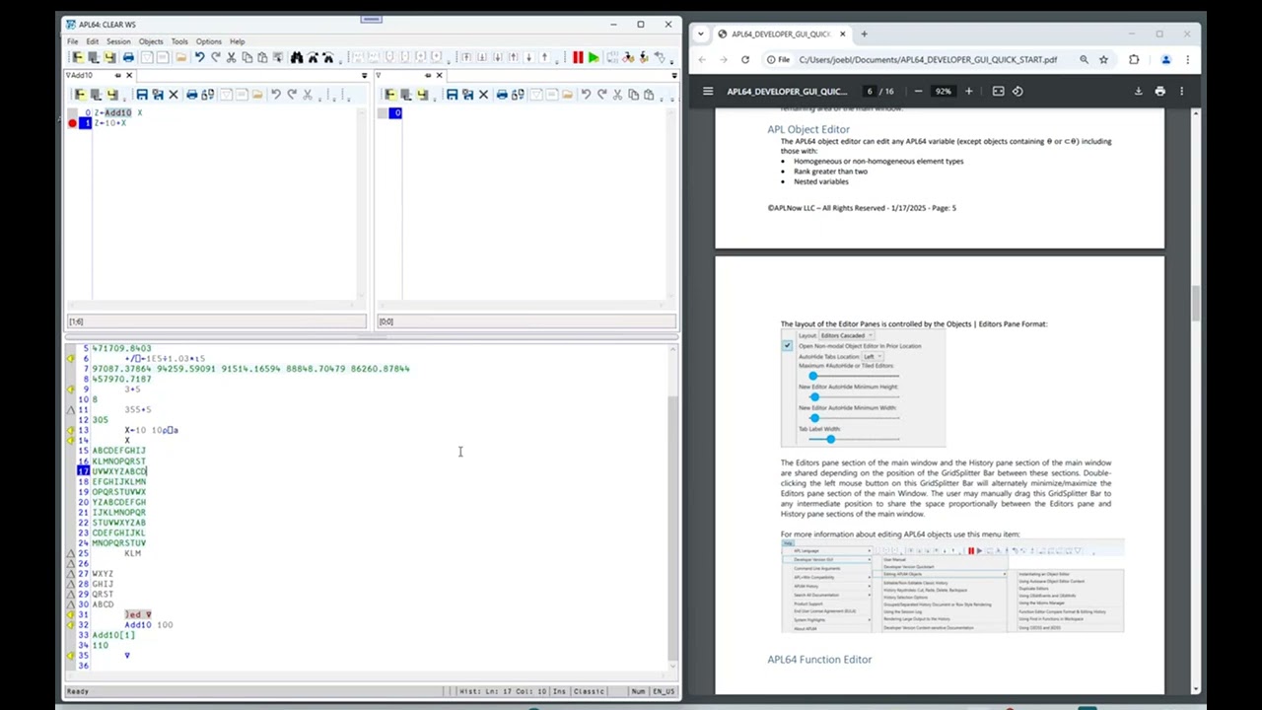The image size is (1262, 710).
Task: Click the Save disk icon in Add10 editor toolbar
Action: (142, 95)
